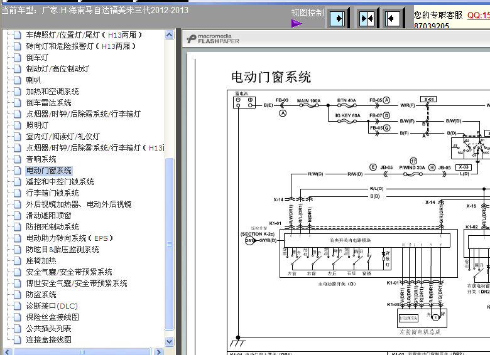490x355 pixels.
Task: Open 点烟器/时钟/后除霜系统/行李箱灯 entry
Action: coord(83,114)
